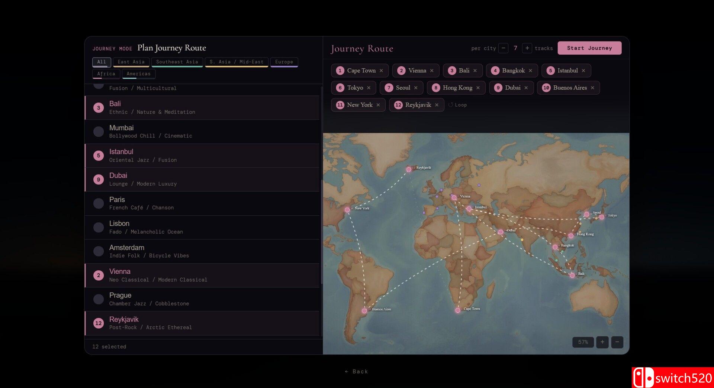Remove Bangkok chip from the route
The width and height of the screenshot is (714, 388).
[530, 71]
